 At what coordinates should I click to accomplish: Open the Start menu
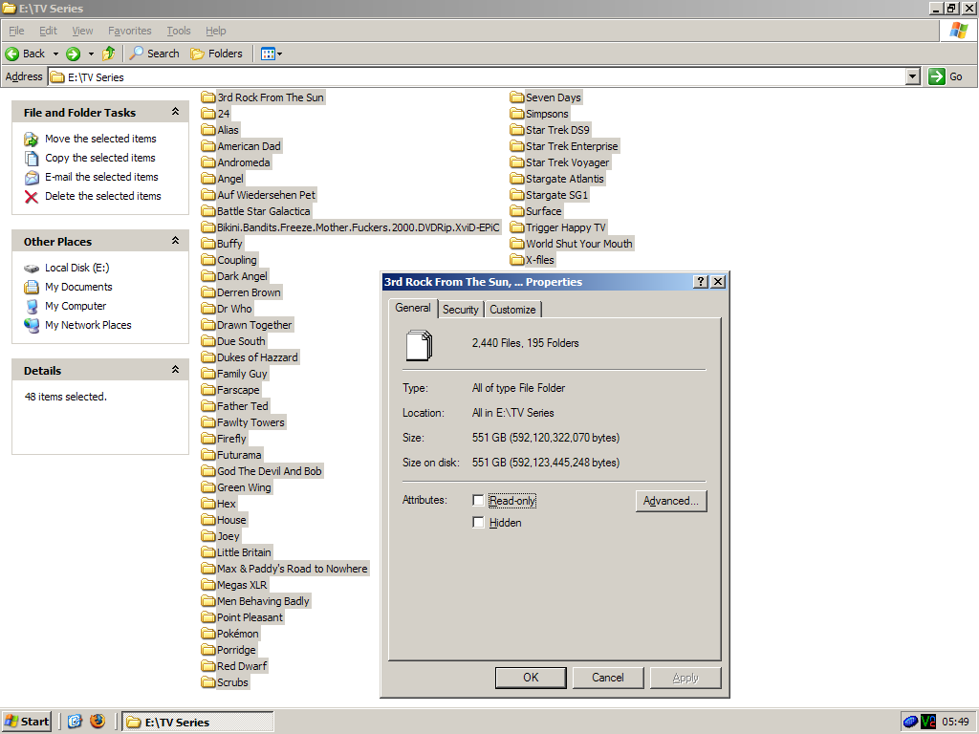(27, 722)
